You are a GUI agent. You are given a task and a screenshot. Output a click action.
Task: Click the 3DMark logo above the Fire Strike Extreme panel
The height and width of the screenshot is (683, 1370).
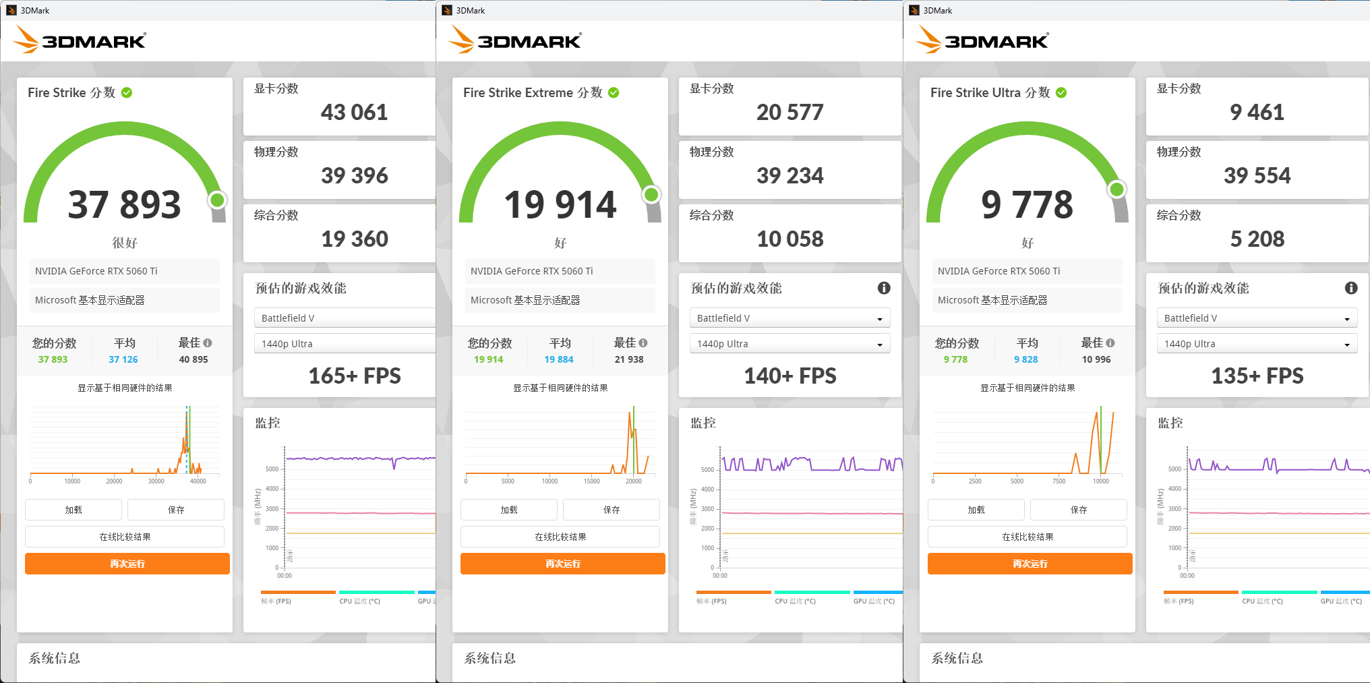coord(515,40)
